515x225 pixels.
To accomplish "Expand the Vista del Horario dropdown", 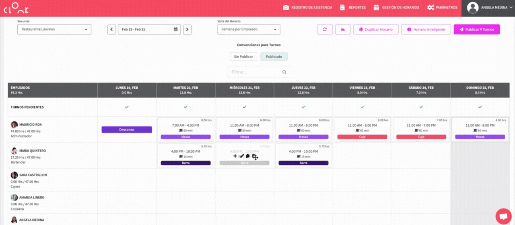I will pos(249,29).
